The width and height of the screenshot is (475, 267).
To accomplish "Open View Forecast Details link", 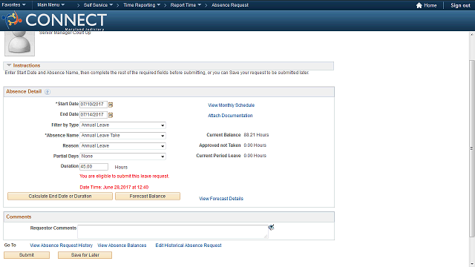I will [221, 199].
